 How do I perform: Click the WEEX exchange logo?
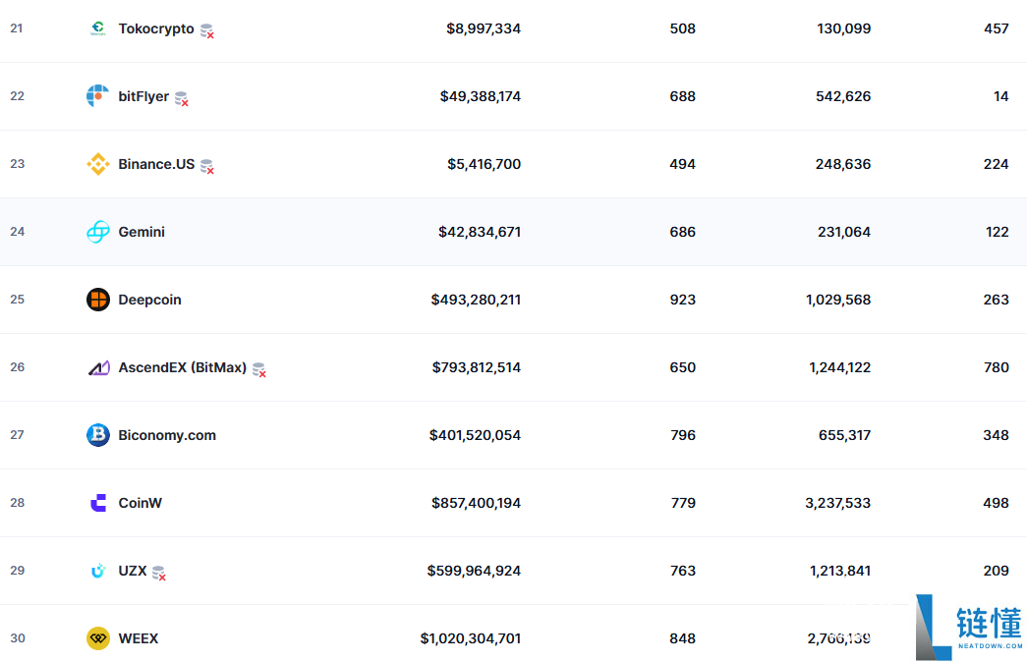pyautogui.click(x=98, y=638)
